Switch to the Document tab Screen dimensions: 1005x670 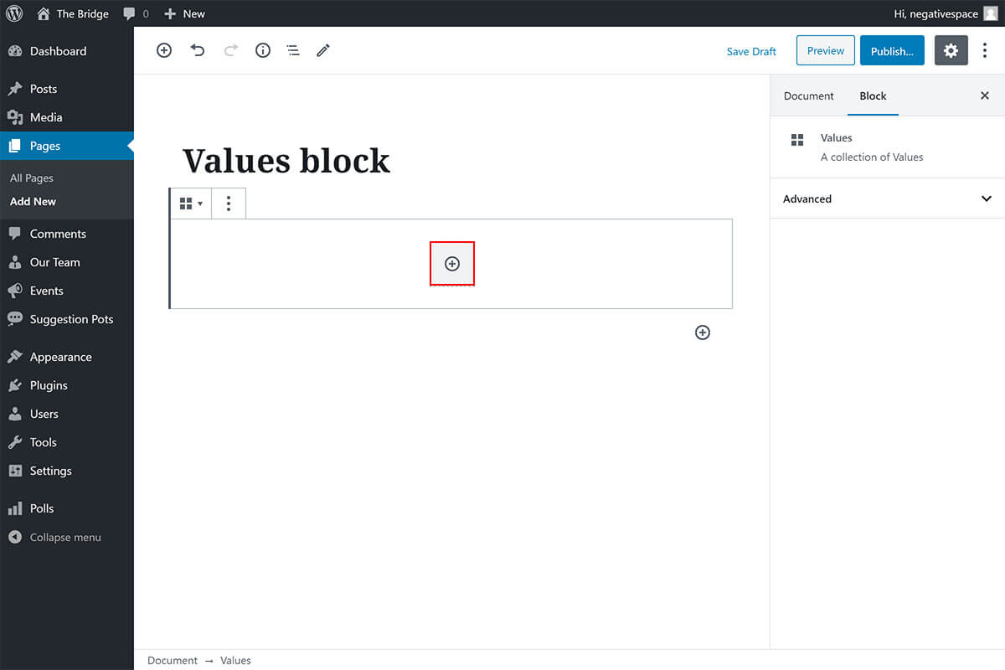click(x=808, y=95)
